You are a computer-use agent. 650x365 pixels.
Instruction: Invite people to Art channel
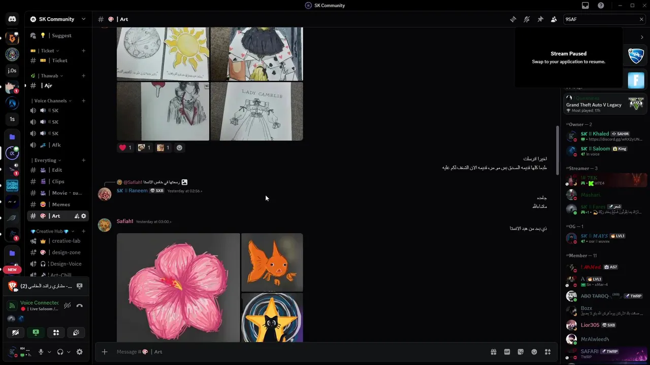pos(77,216)
